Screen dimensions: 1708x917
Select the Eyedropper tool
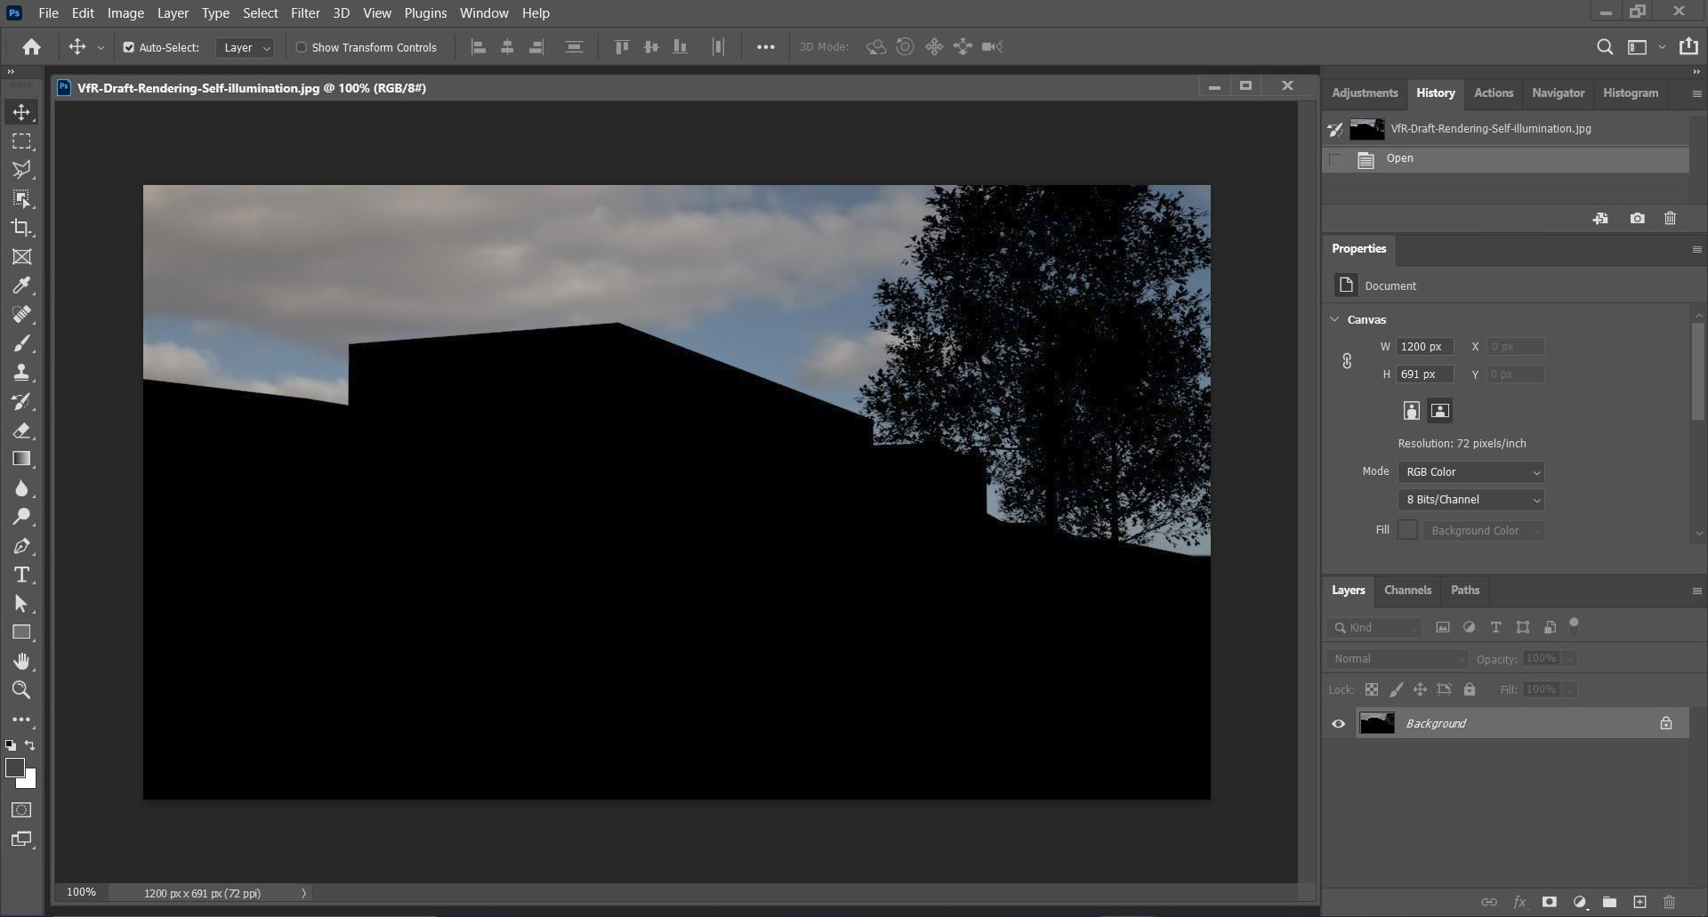pyautogui.click(x=21, y=285)
